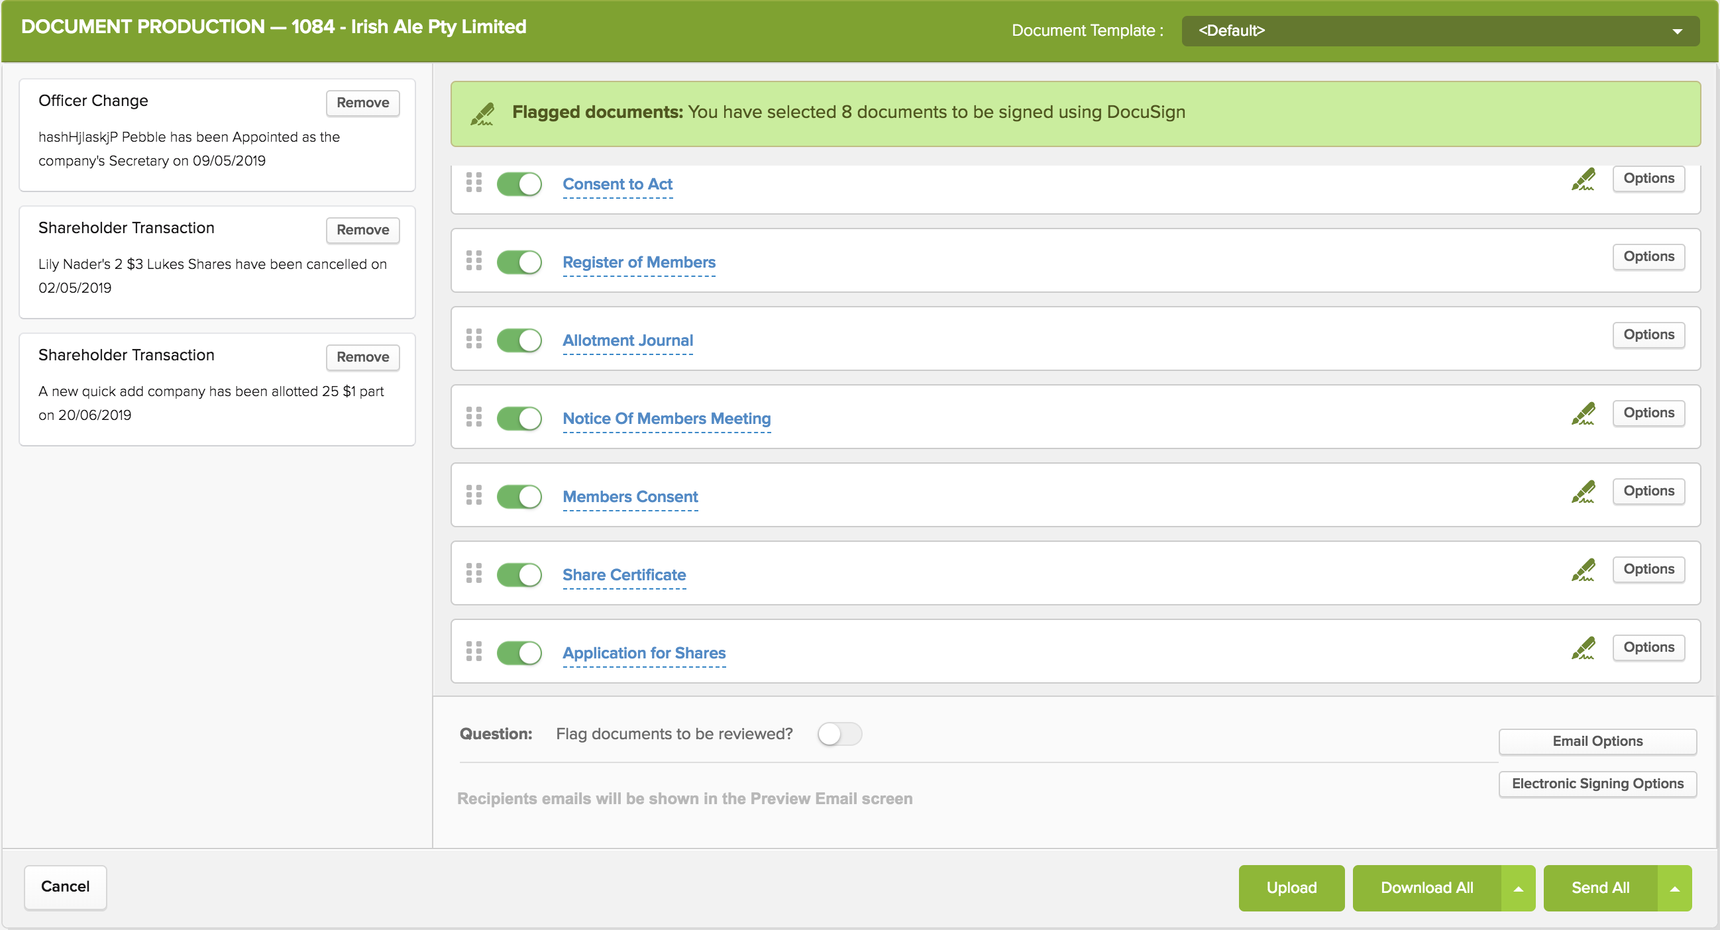Remove the Officer Change item
The height and width of the screenshot is (930, 1720).
click(x=362, y=103)
